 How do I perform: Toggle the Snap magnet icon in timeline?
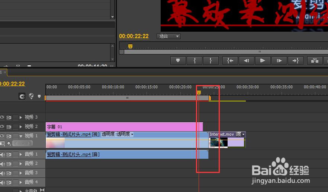click(22, 96)
